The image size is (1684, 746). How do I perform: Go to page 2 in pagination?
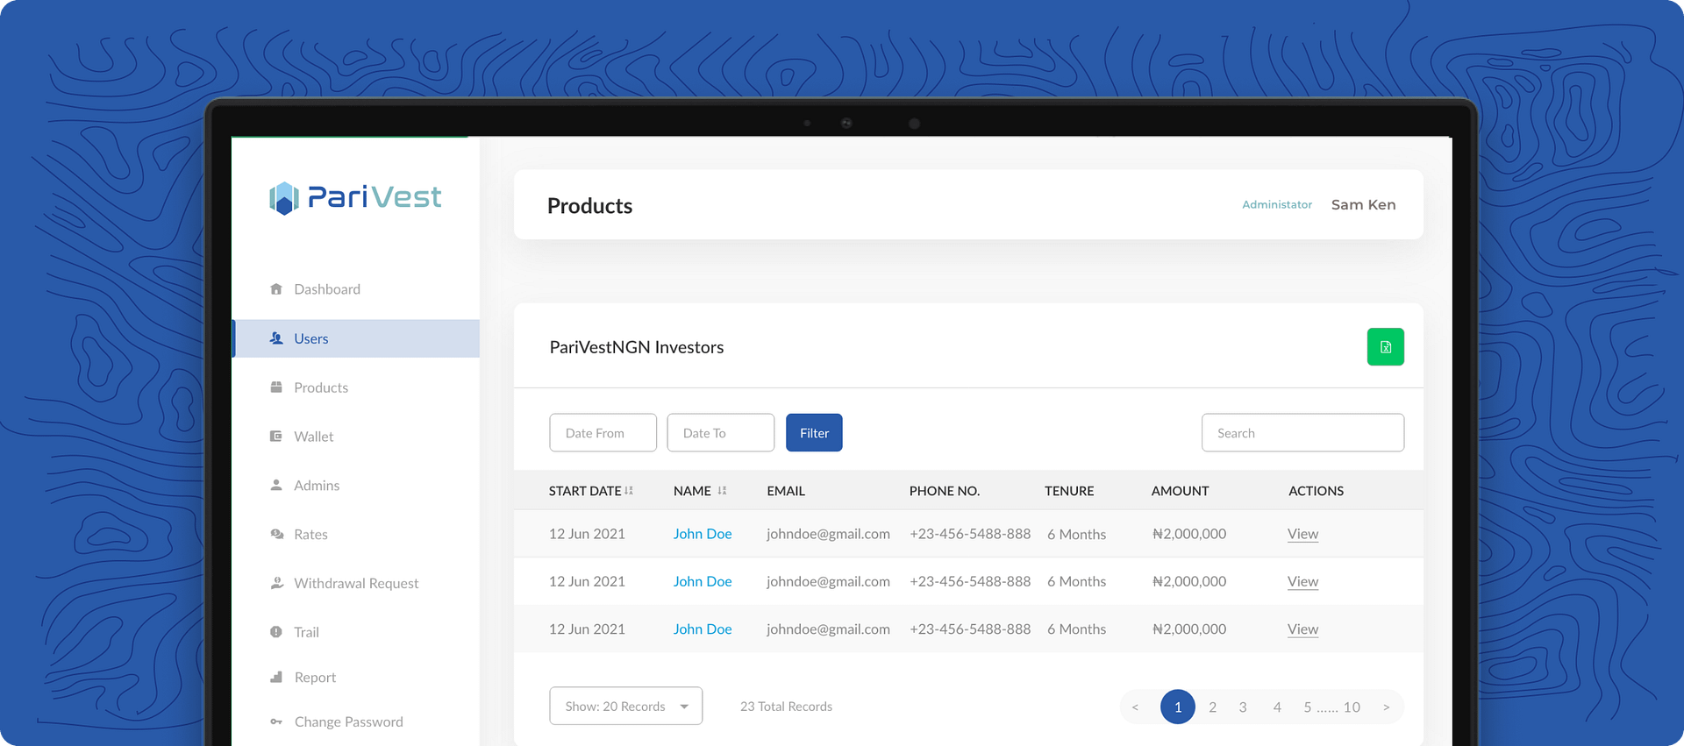click(x=1212, y=707)
